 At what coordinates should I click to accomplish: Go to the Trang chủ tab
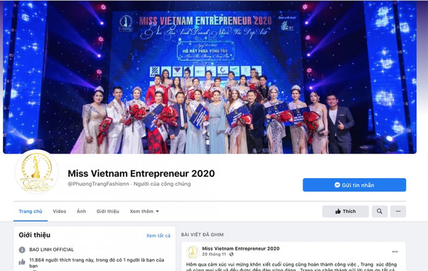31,211
